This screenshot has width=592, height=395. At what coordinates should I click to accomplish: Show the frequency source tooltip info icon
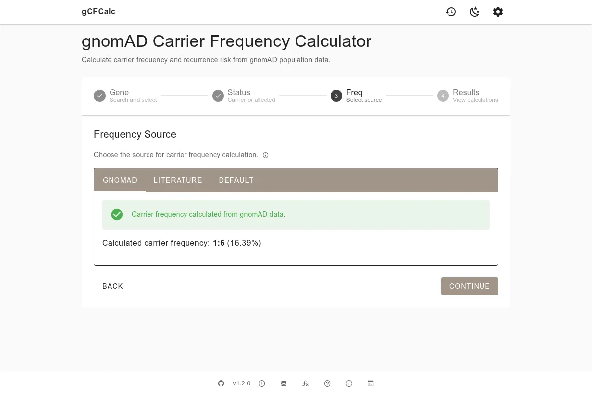(x=265, y=155)
